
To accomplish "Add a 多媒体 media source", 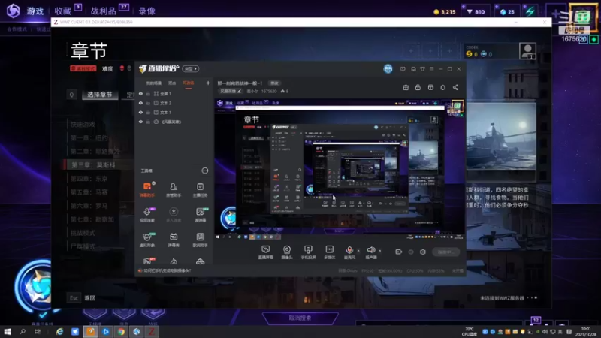I will (330, 252).
